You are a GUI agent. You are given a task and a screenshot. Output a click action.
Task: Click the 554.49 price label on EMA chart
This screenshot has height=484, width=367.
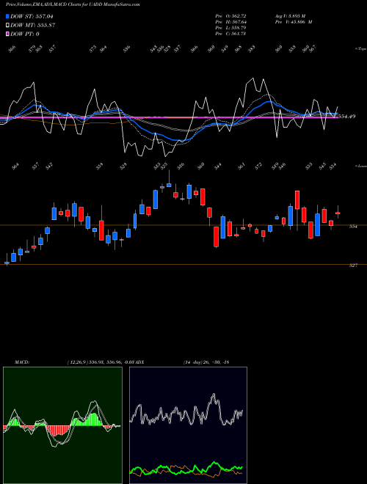pos(346,117)
